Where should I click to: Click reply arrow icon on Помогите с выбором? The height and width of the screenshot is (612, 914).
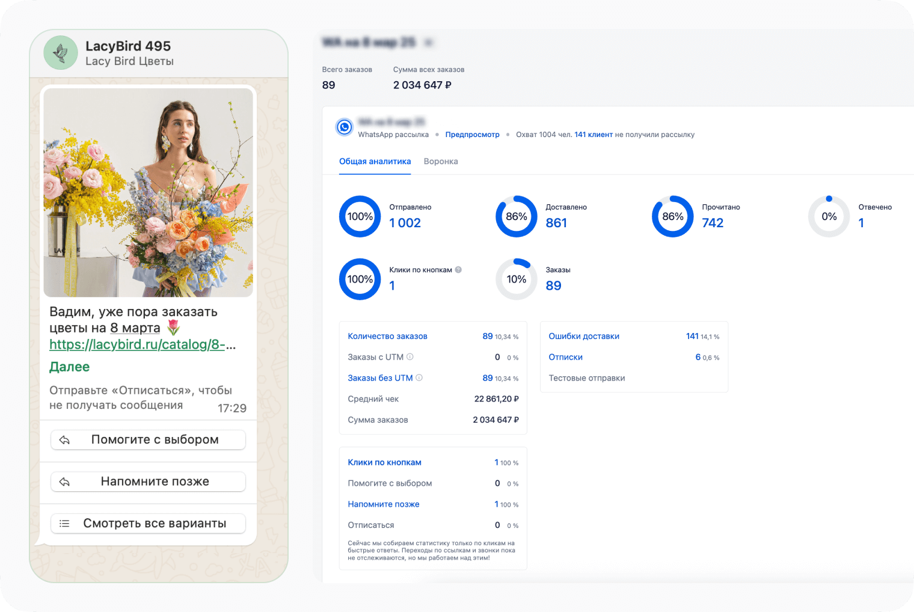pos(65,440)
